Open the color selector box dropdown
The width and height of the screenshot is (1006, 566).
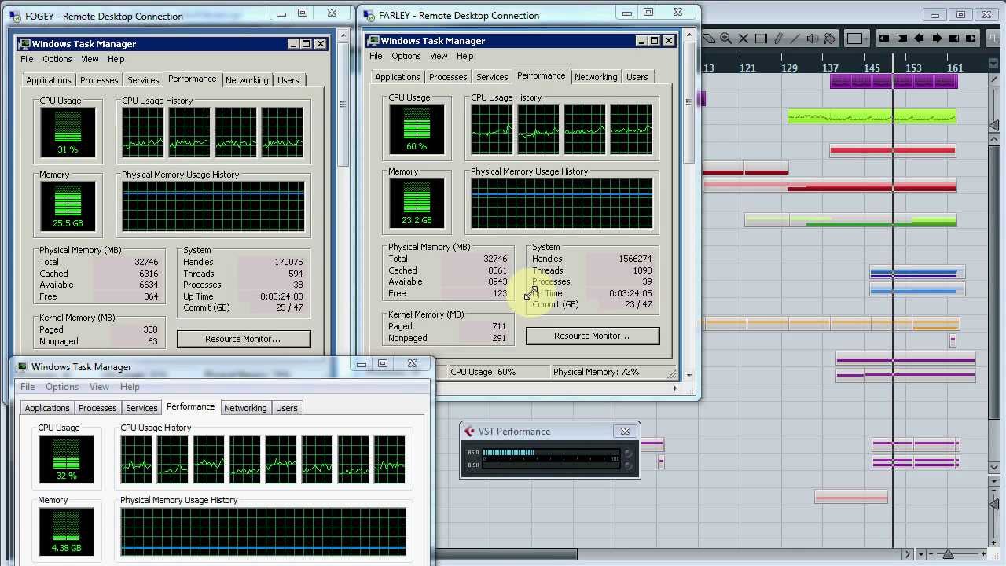857,39
